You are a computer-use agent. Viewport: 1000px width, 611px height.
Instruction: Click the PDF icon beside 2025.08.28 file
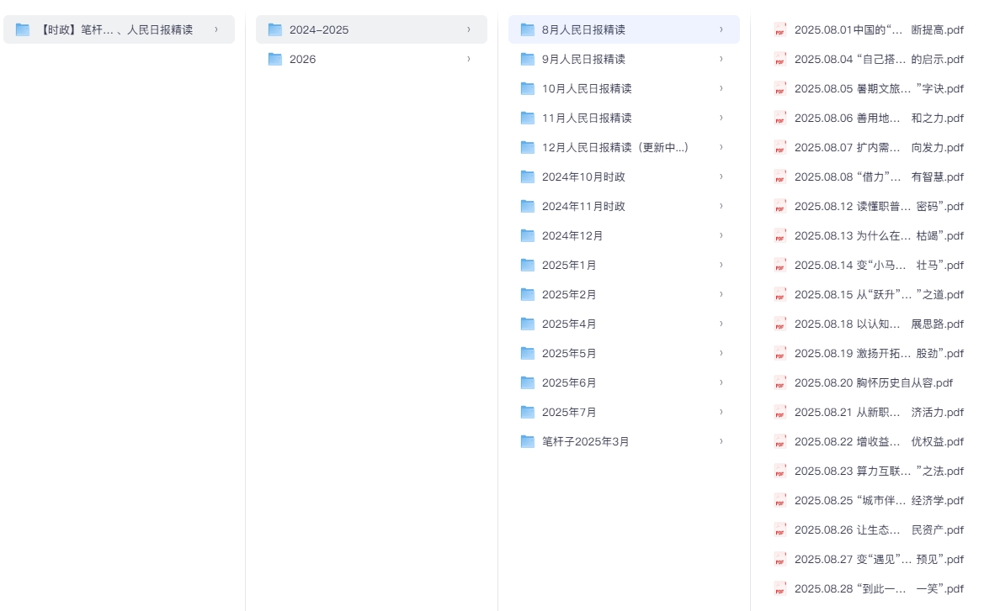coord(779,588)
